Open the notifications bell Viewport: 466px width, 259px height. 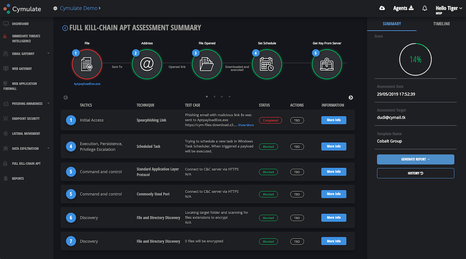point(425,8)
